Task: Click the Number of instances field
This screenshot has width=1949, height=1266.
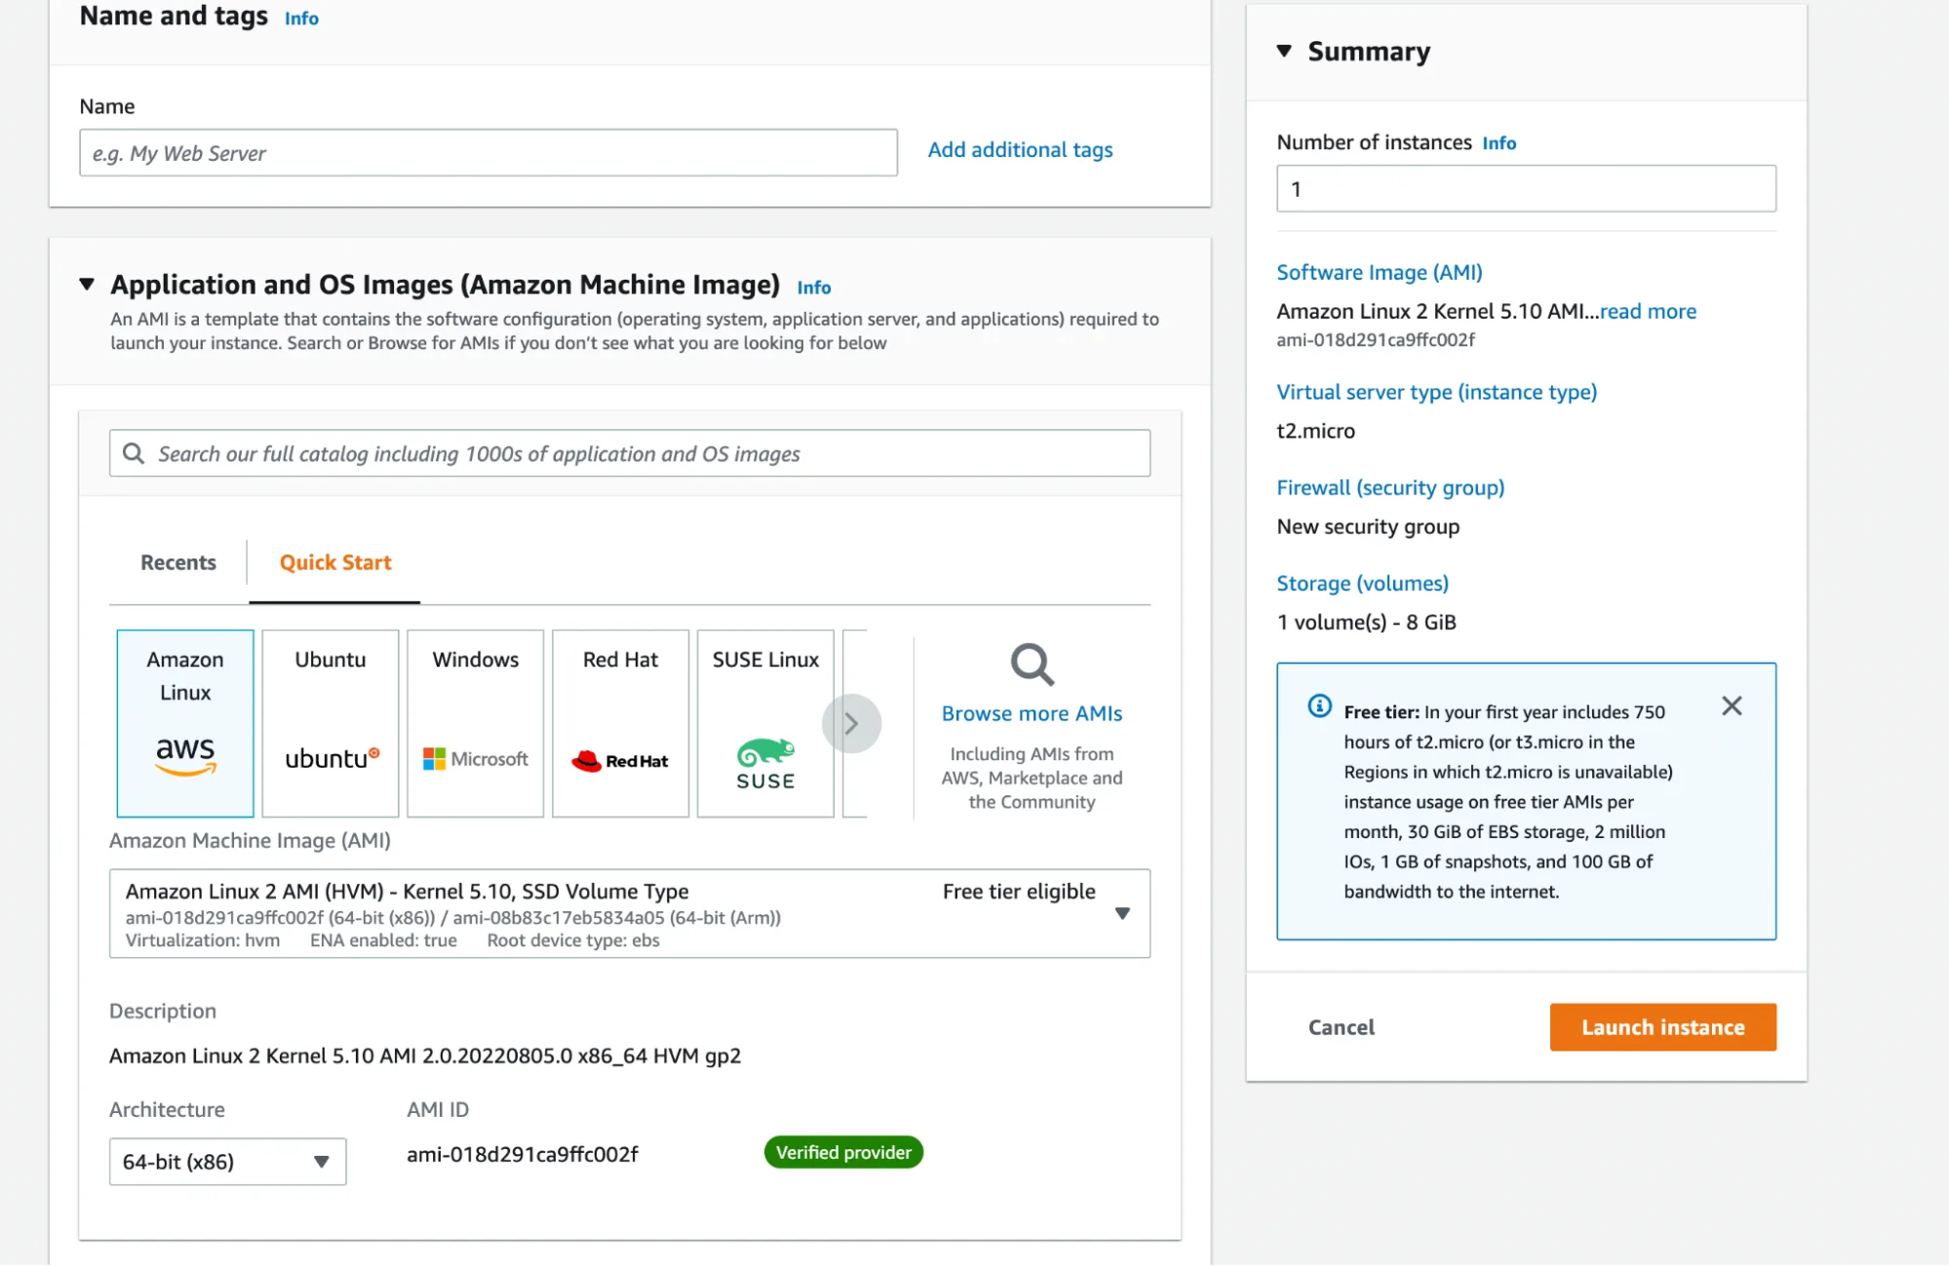Action: (1526, 188)
